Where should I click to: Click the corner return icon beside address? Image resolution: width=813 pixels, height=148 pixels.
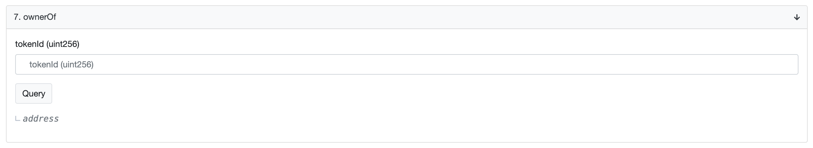tap(18, 119)
